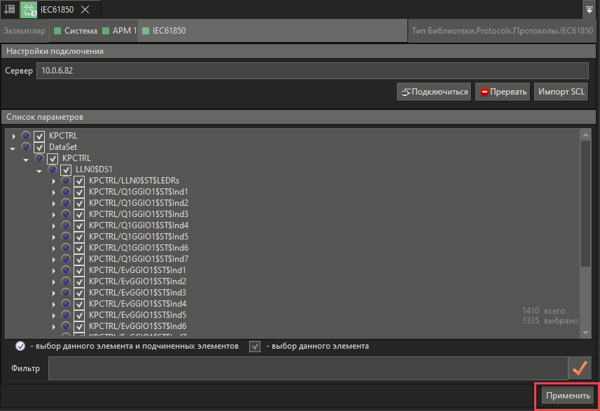Screen dimensions: 600x411
Task: Click the Импорт SCL button
Action: point(561,92)
